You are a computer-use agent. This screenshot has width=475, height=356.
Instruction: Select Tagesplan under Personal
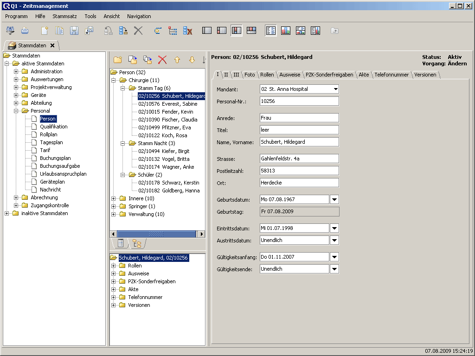[x=51, y=142]
